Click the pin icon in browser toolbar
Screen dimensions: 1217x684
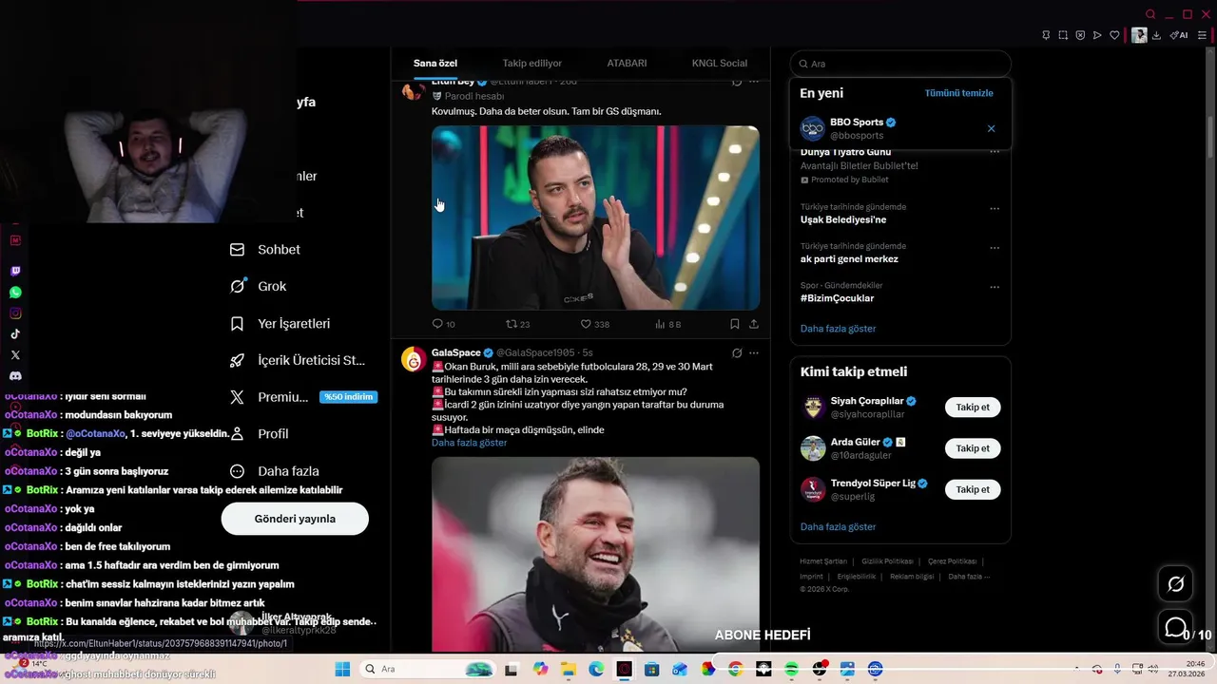point(1046,35)
